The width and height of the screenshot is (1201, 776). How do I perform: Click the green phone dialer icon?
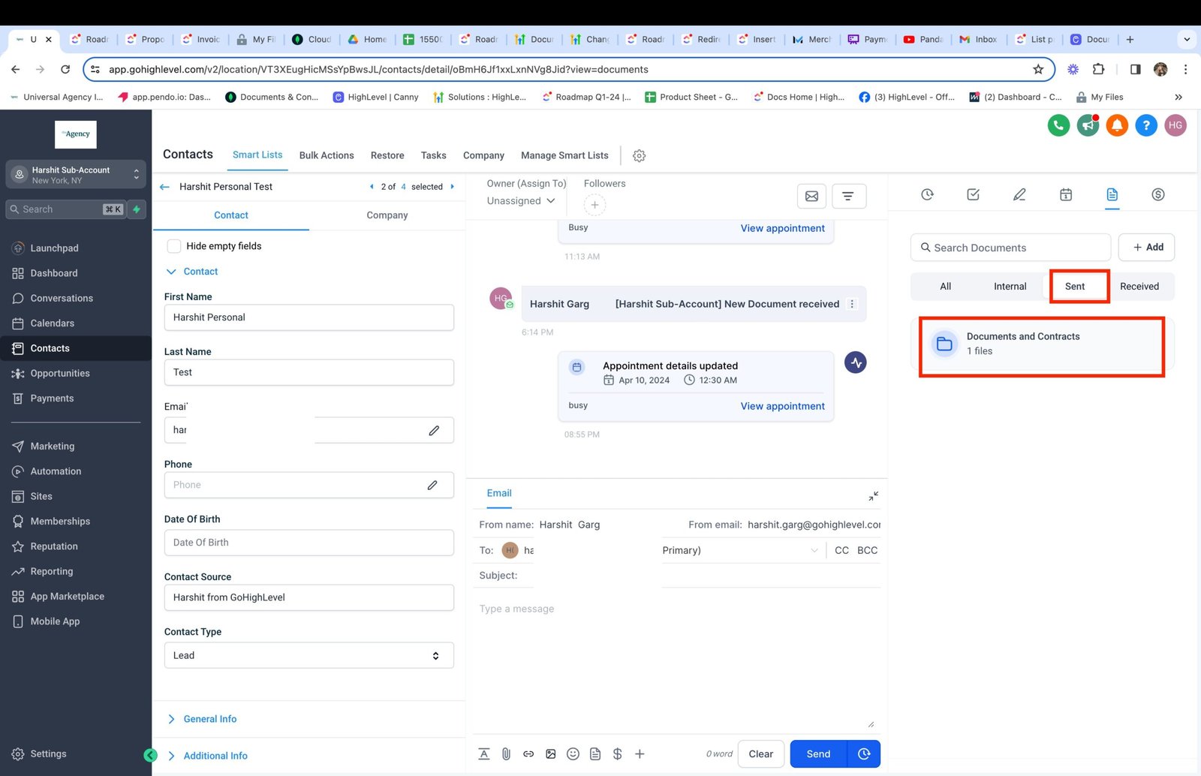point(1058,125)
